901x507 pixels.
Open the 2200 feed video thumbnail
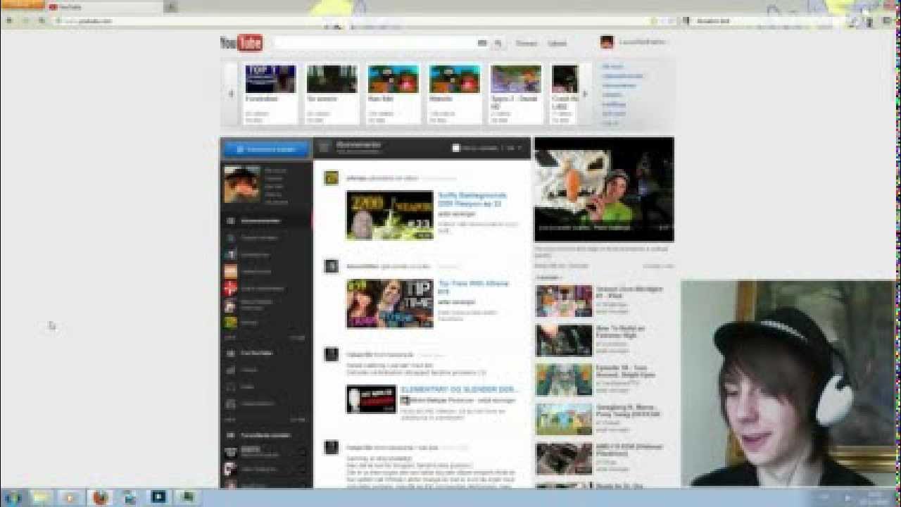(389, 215)
